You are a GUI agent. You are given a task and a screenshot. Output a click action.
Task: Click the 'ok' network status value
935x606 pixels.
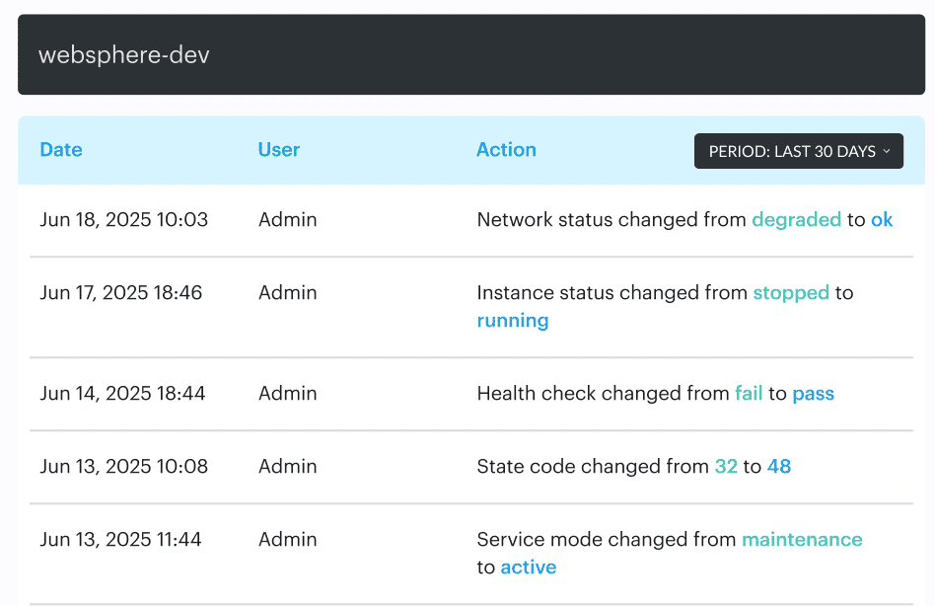coord(882,220)
